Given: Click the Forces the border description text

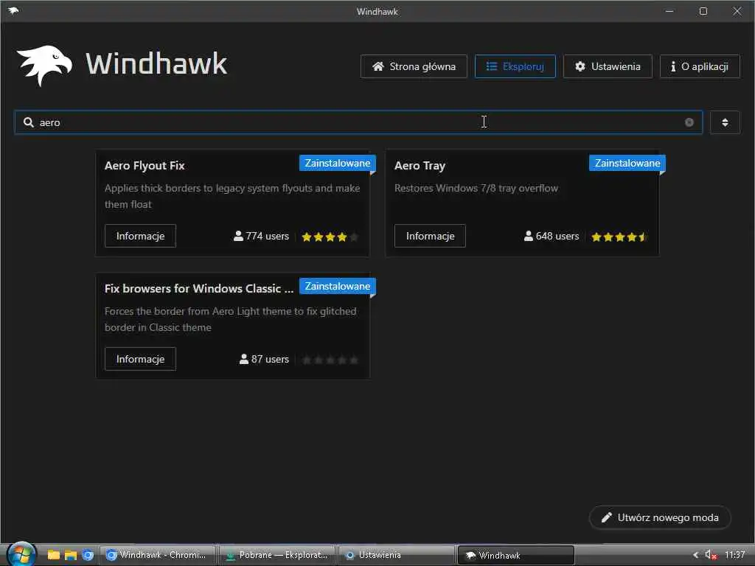Looking at the screenshot, I should (x=231, y=319).
